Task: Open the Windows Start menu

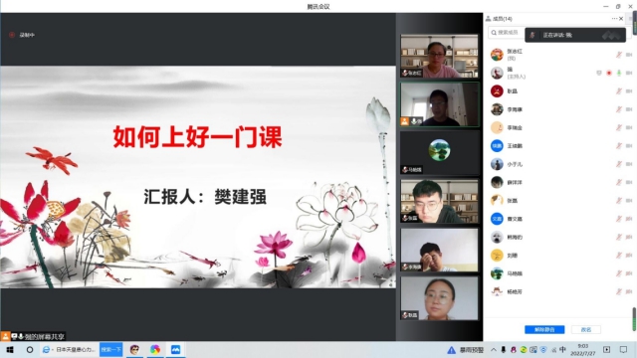Action: 10,349
